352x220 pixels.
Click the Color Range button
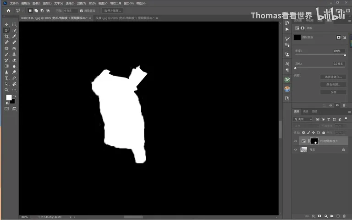[333, 84]
